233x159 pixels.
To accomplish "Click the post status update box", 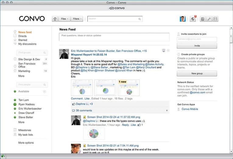I will (x=114, y=37).
